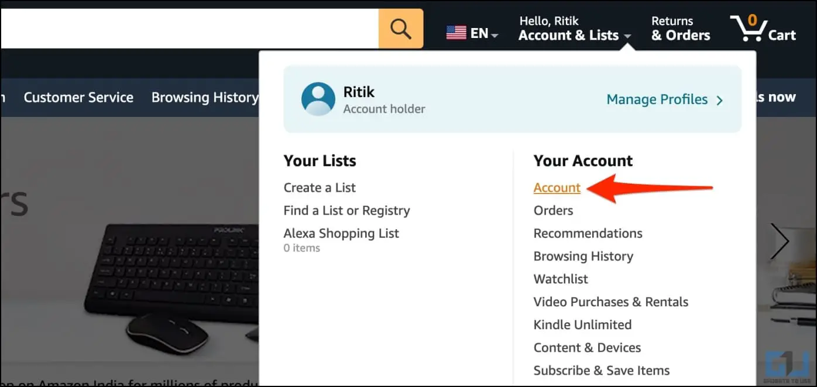The image size is (817, 387).
Task: Open Find a List or Registry
Action: click(x=346, y=210)
